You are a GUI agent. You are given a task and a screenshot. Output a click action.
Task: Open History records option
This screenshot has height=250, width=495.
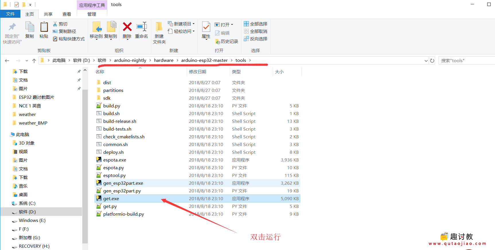227,42
